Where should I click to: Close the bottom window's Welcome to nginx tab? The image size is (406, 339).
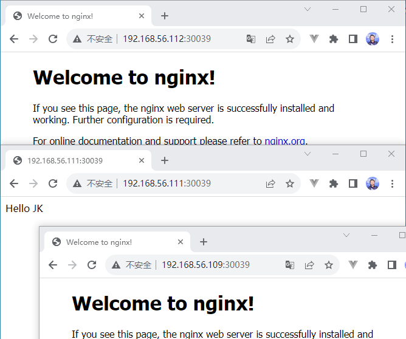[181, 242]
